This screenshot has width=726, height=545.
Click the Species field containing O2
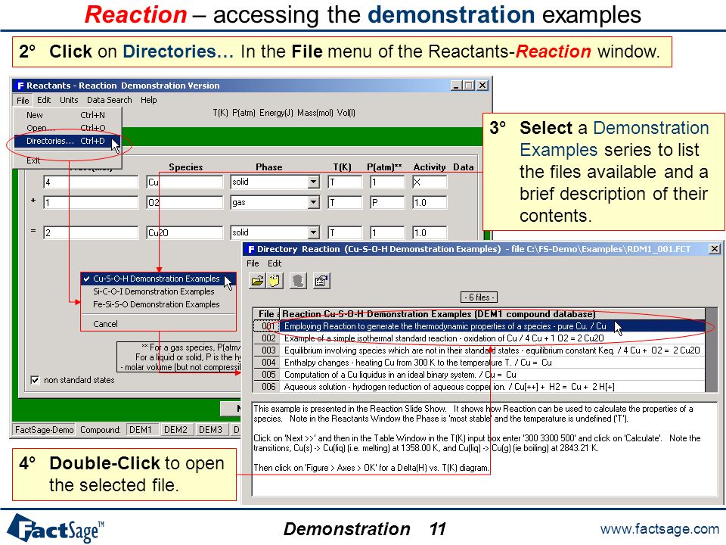pos(185,203)
